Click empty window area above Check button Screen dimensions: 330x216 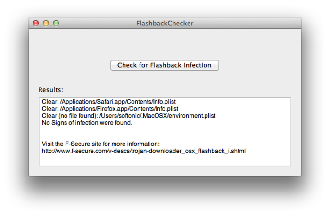pos(165,43)
